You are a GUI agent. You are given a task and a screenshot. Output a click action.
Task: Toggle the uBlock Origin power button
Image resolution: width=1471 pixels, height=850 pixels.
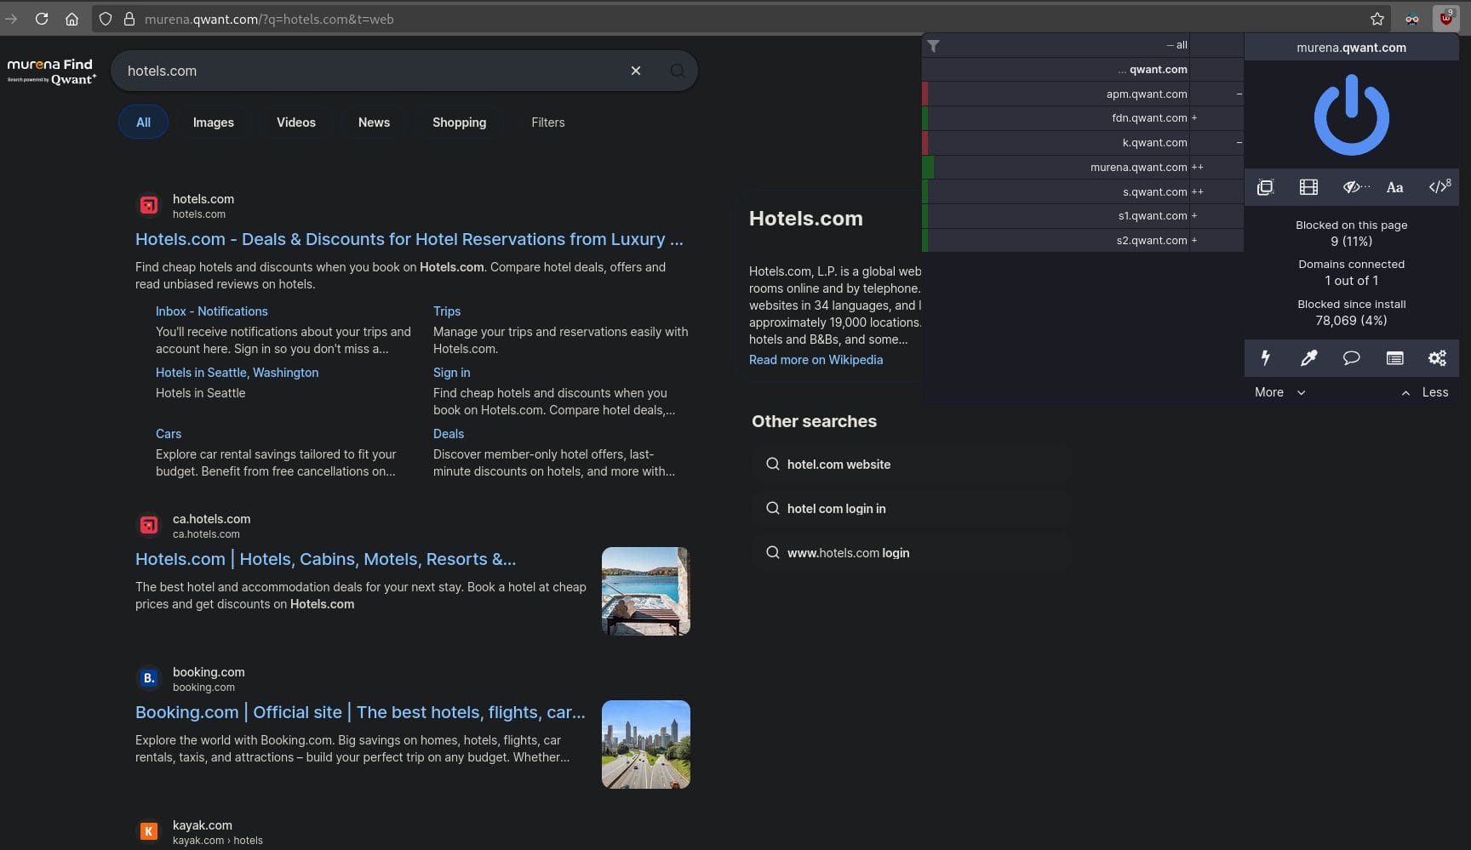(x=1351, y=116)
